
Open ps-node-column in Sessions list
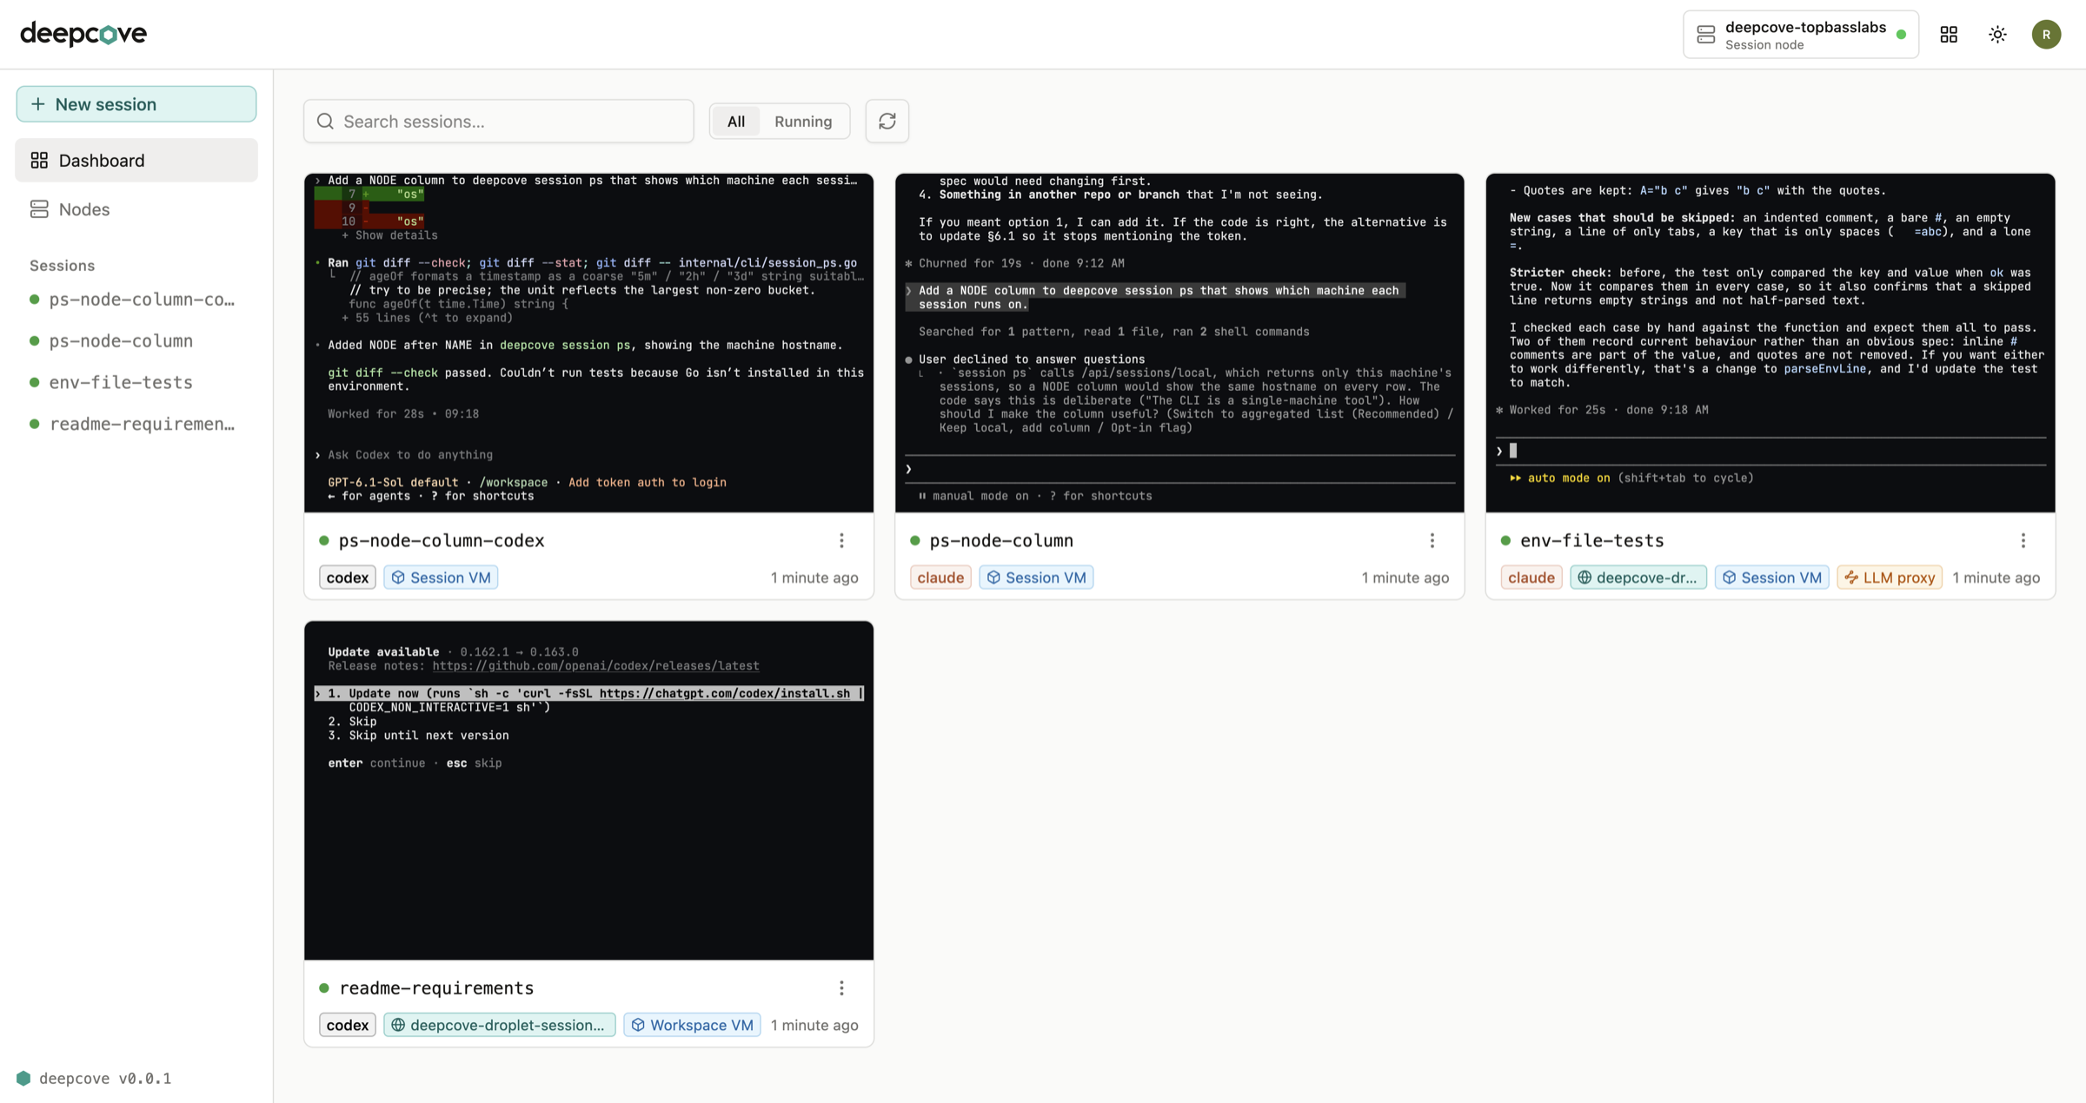[136, 340]
